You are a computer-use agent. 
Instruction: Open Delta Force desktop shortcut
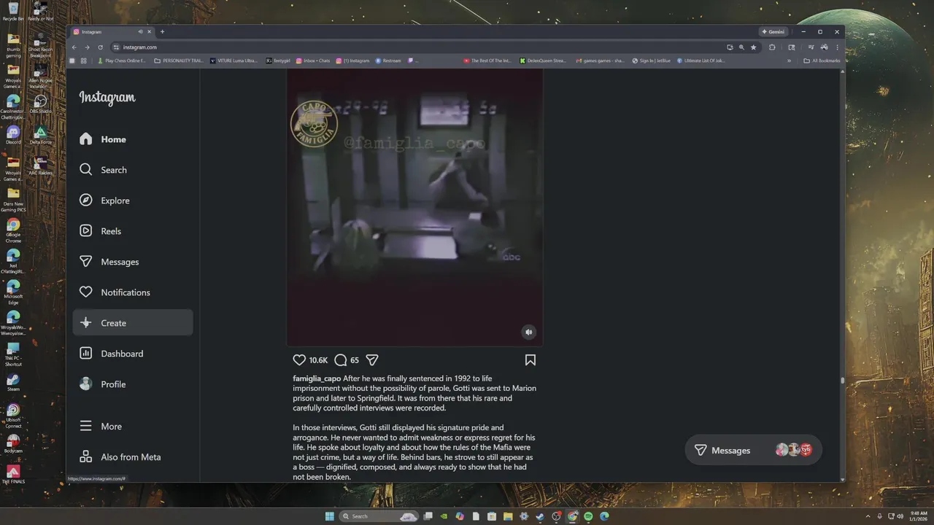(x=40, y=136)
